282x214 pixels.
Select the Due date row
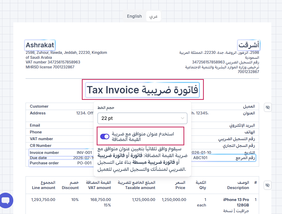coord(60,158)
